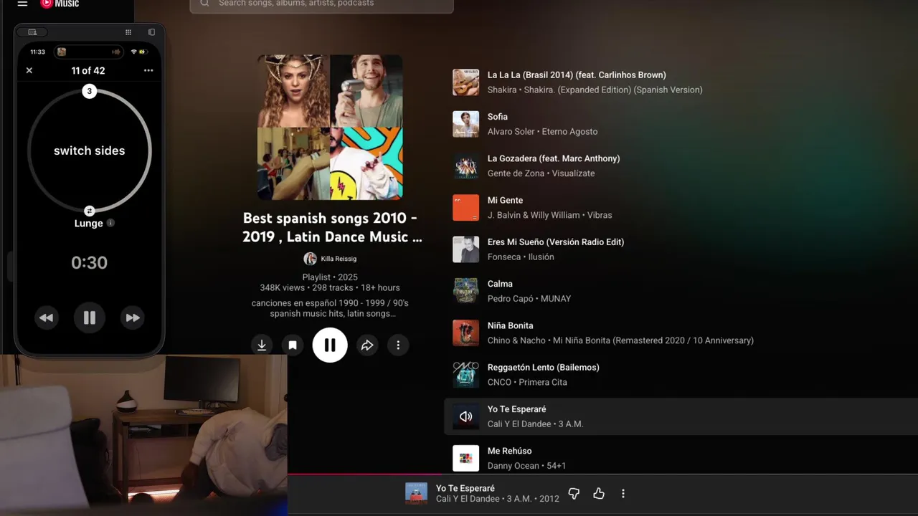Skip back to previous exercise in phone app
This screenshot has width=918, height=516.
46,317
